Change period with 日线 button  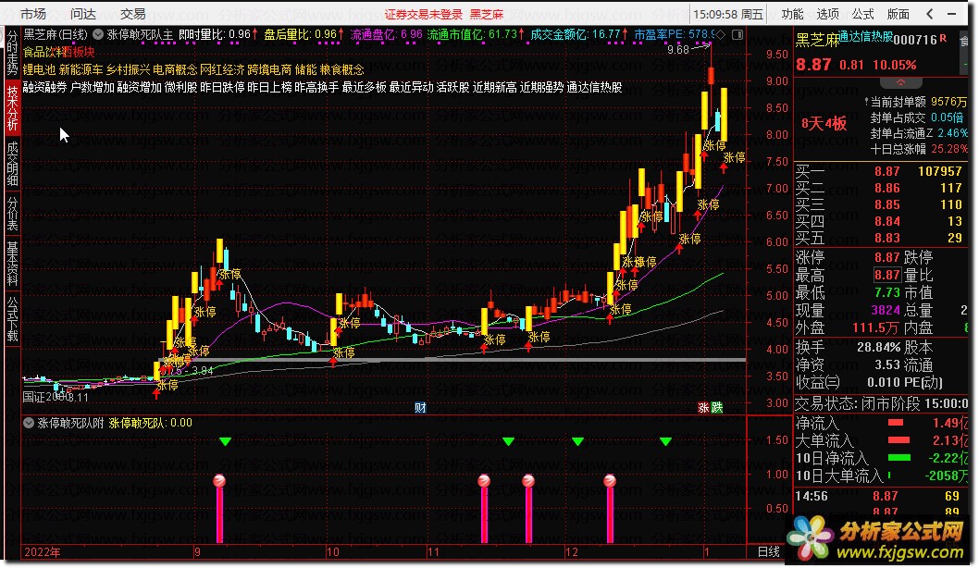click(x=769, y=551)
